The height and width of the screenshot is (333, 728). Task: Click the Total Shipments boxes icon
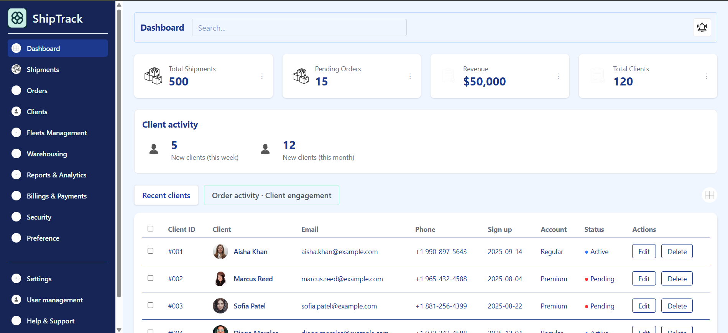[x=153, y=76]
